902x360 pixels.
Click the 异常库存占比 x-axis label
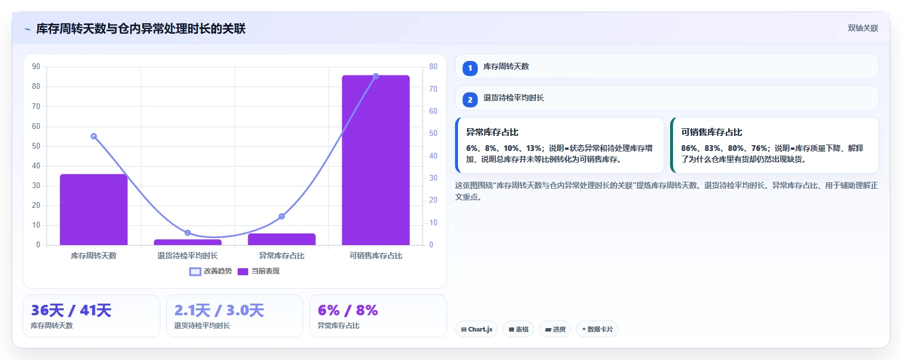tap(282, 255)
